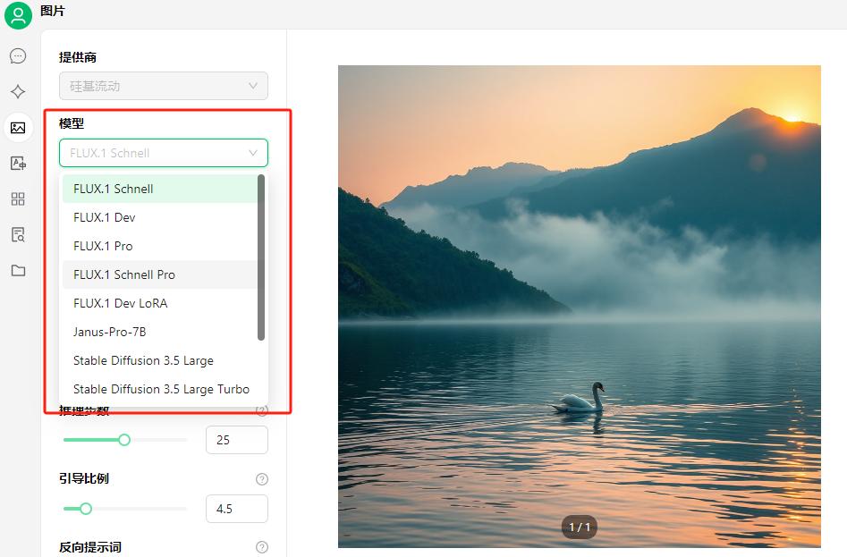Image resolution: width=847 pixels, height=557 pixels.
Task: Select the sparkle star sidebar icon
Action: click(18, 92)
